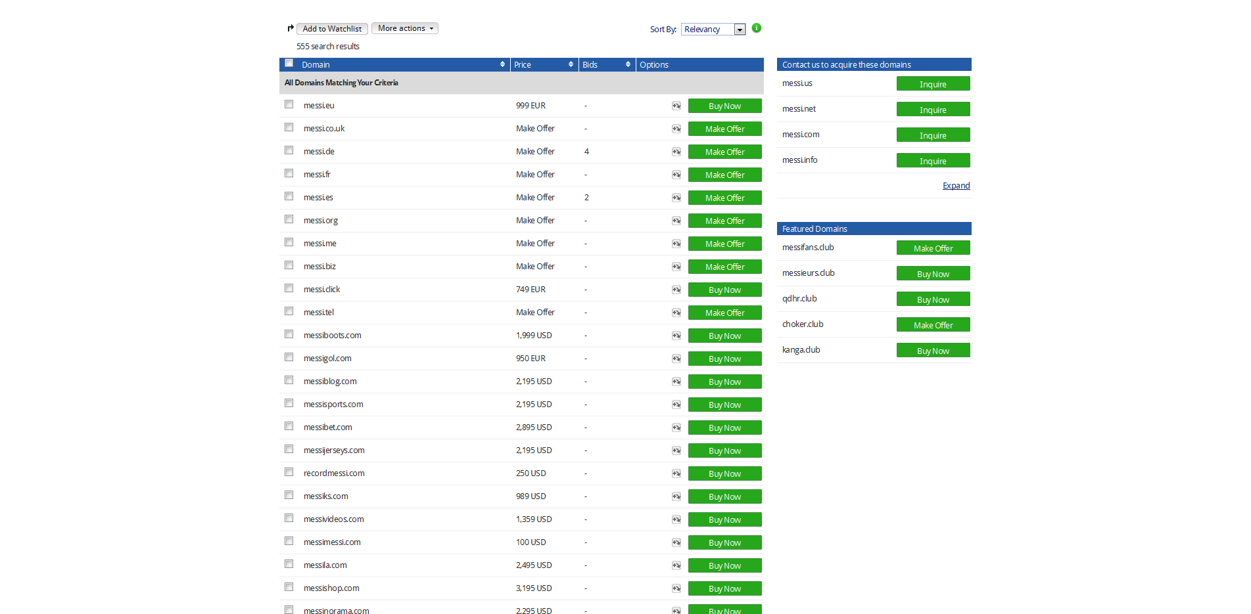Click Add to Watchlist button
The width and height of the screenshot is (1251, 614).
point(332,29)
